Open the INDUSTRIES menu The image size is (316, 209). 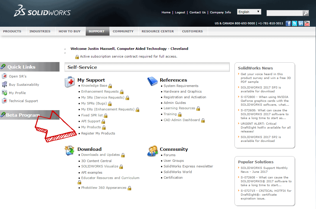pos(40,31)
